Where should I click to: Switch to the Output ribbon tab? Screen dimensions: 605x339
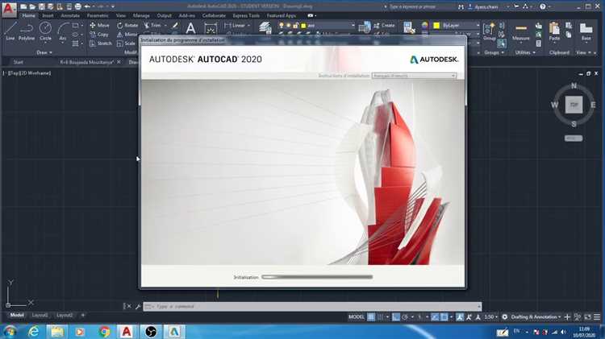[164, 15]
